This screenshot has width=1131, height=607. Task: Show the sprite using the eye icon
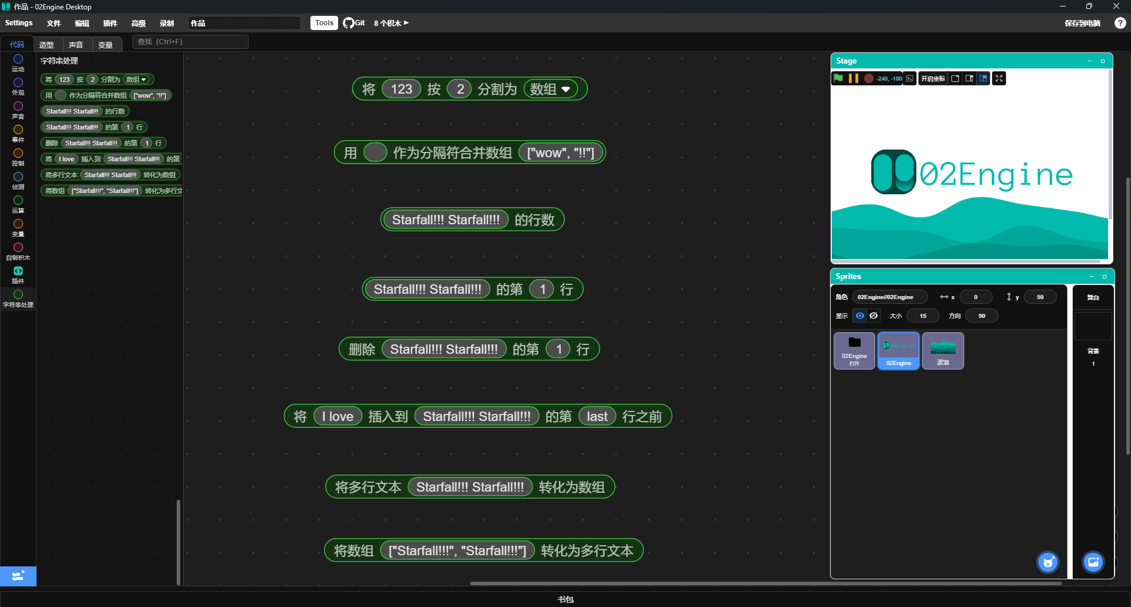(x=860, y=316)
